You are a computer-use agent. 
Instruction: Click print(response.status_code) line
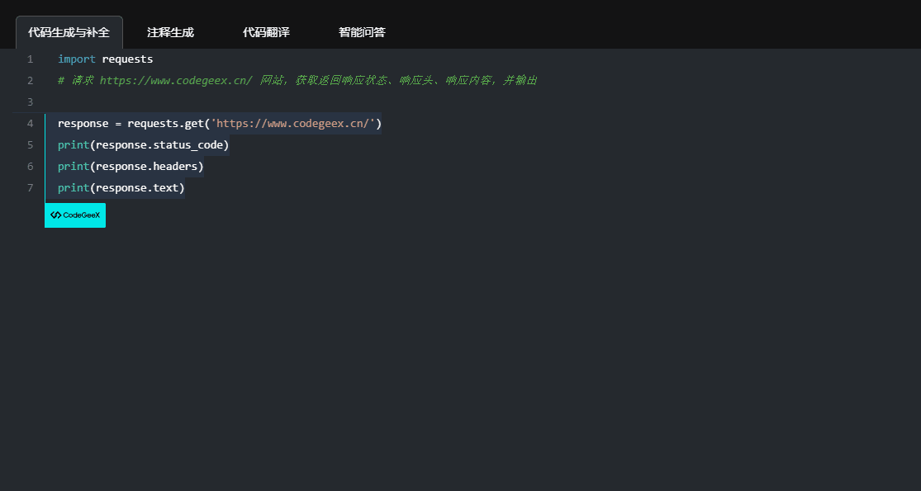tap(144, 145)
